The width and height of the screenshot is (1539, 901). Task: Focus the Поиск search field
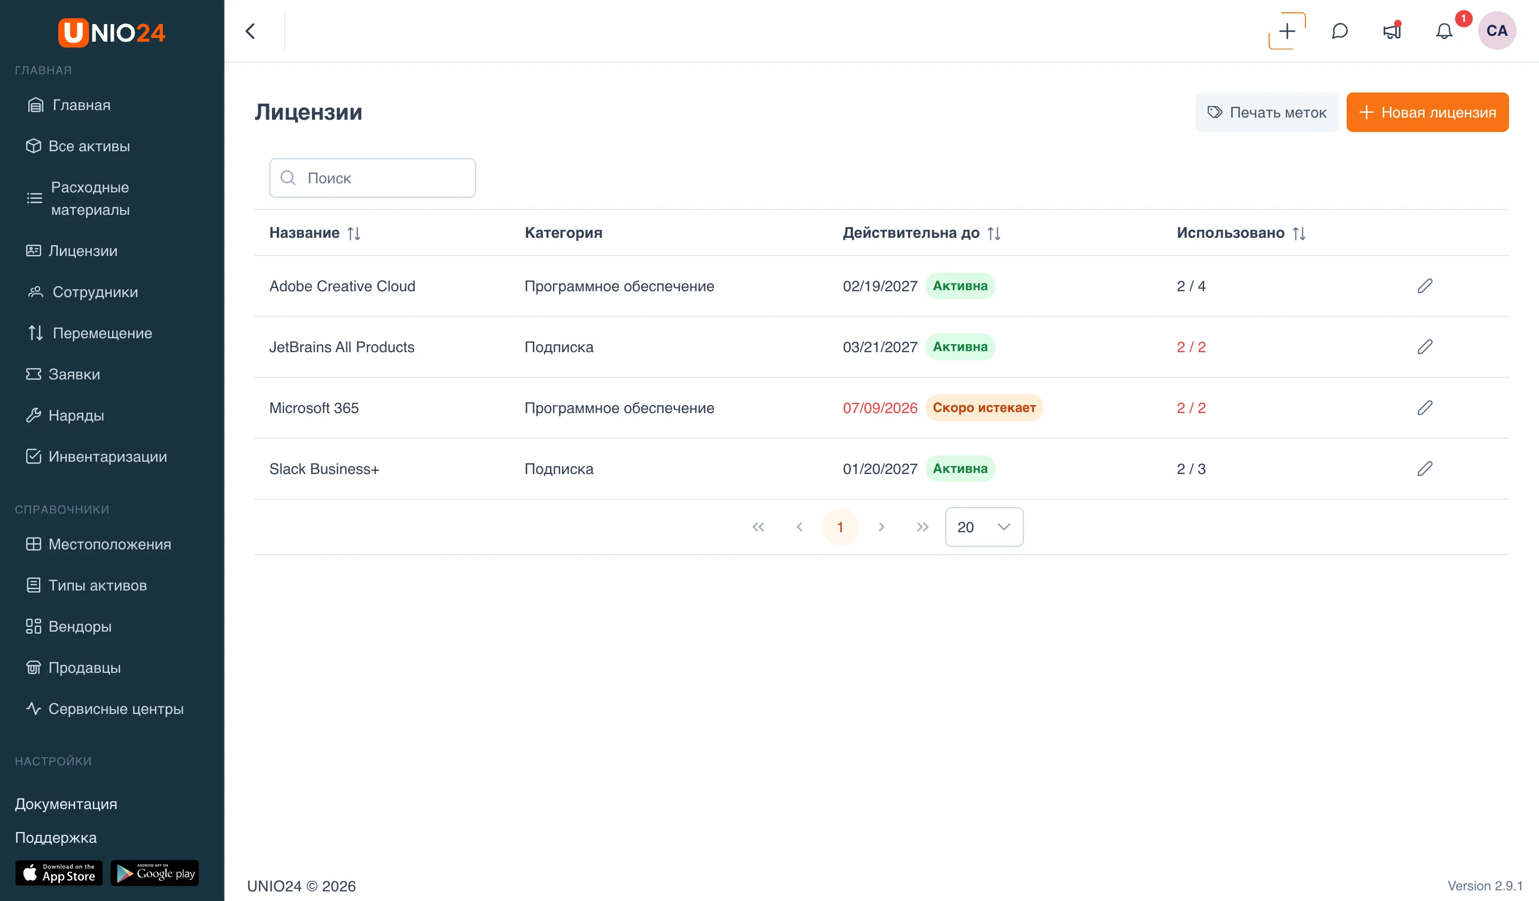click(372, 178)
